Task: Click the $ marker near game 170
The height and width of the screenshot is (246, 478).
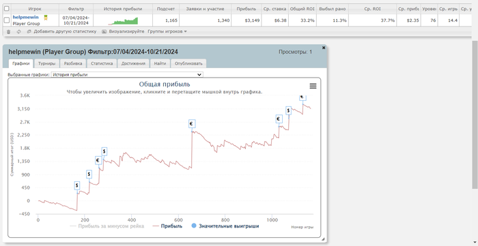Action: (x=77, y=185)
